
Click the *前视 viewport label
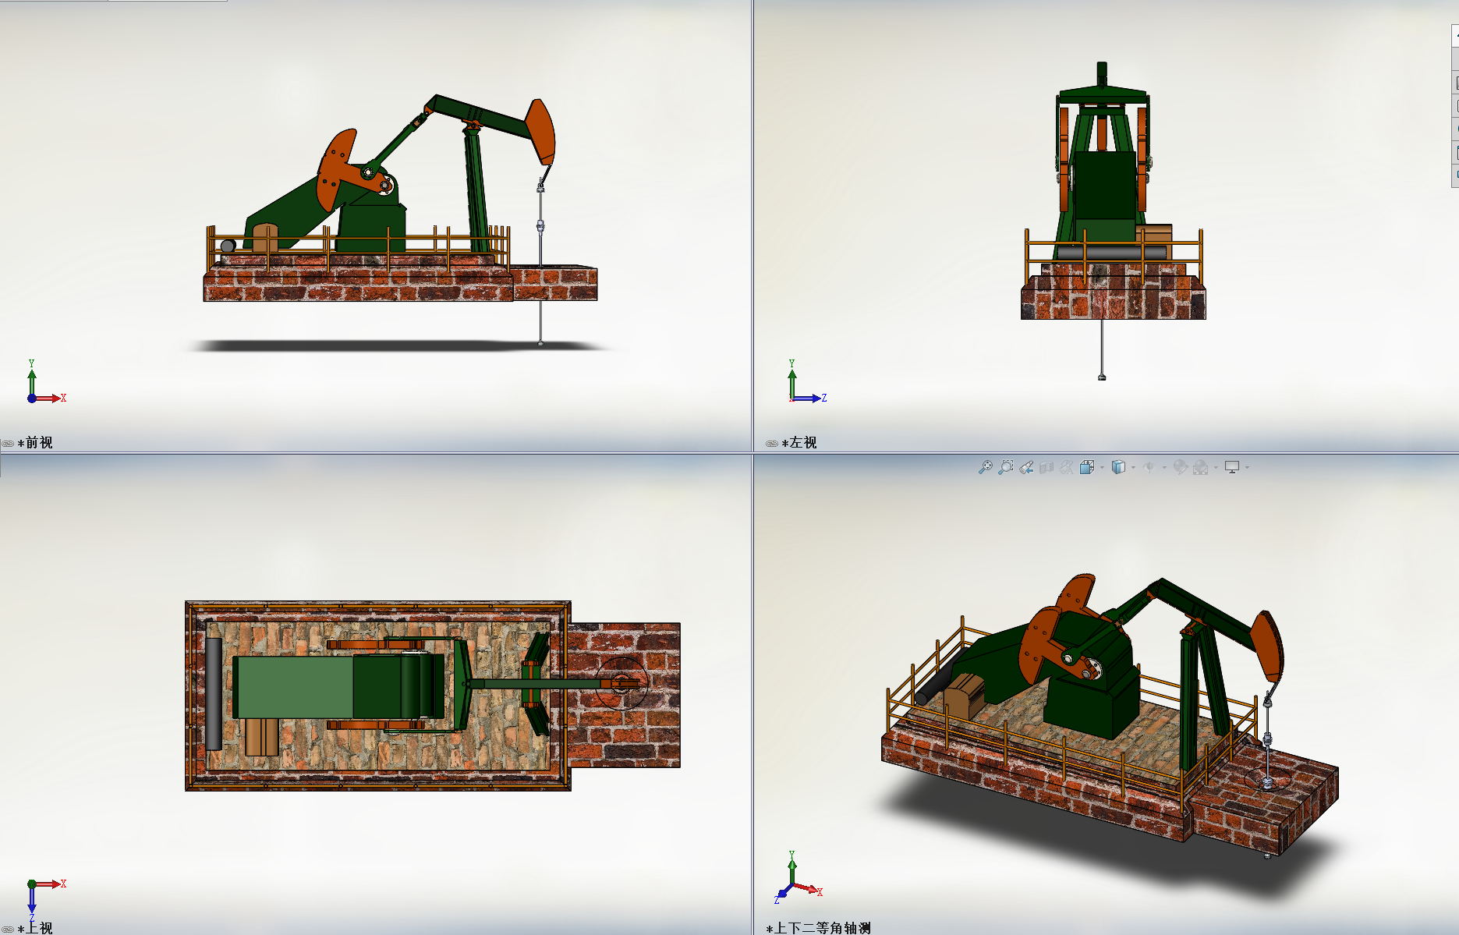coord(35,443)
